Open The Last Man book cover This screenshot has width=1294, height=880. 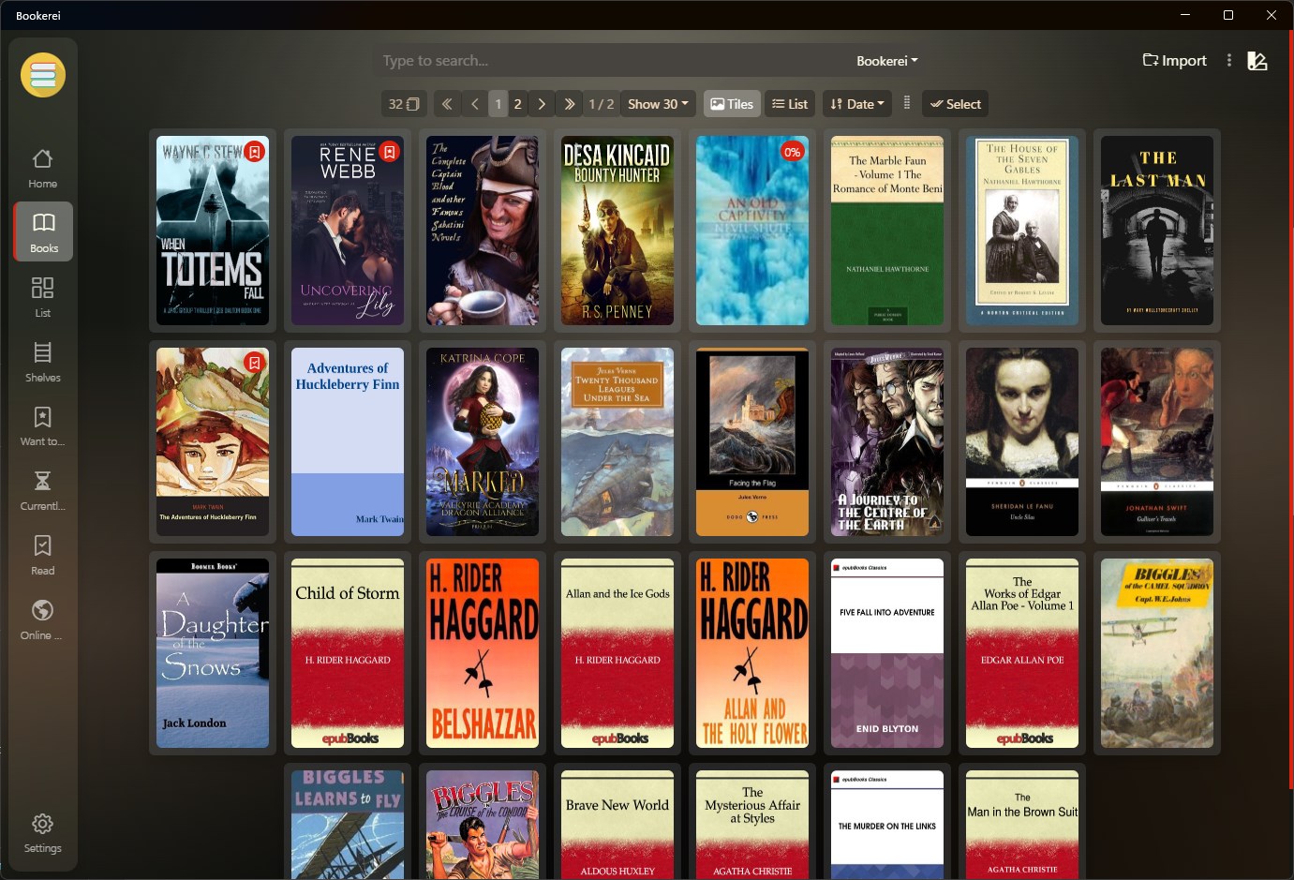click(x=1157, y=231)
